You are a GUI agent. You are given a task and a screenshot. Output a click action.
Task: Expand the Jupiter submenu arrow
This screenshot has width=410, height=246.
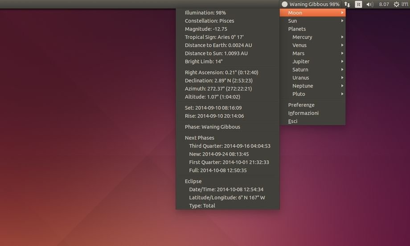pos(342,62)
